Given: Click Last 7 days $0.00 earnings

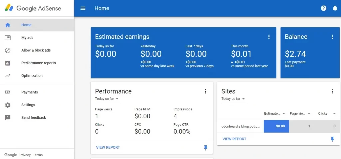Looking at the screenshot, I should (x=196, y=54).
